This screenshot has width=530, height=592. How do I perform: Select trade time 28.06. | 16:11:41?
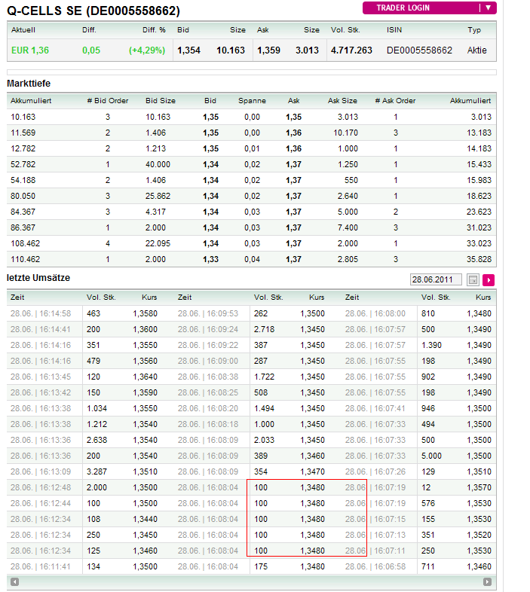(41, 566)
